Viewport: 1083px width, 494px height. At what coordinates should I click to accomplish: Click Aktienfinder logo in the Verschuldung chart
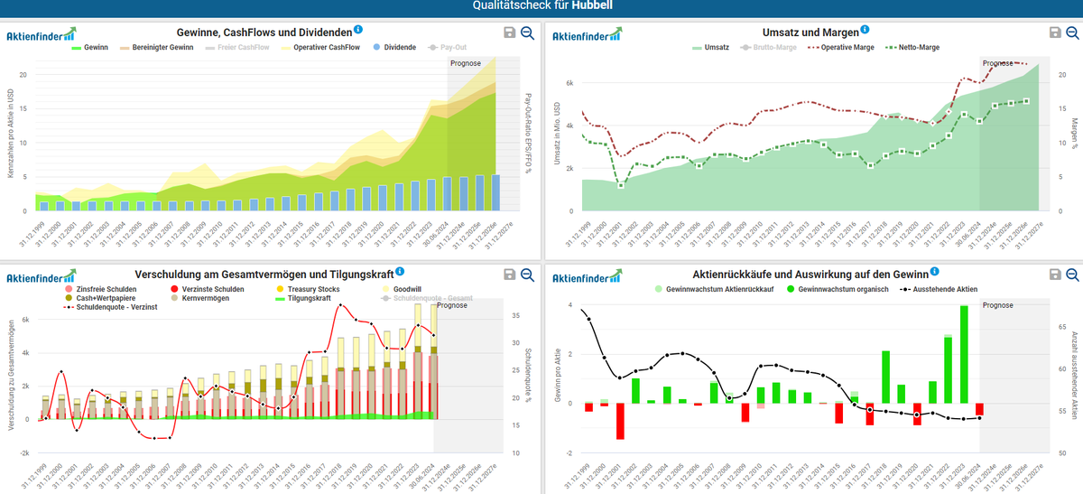click(41, 275)
